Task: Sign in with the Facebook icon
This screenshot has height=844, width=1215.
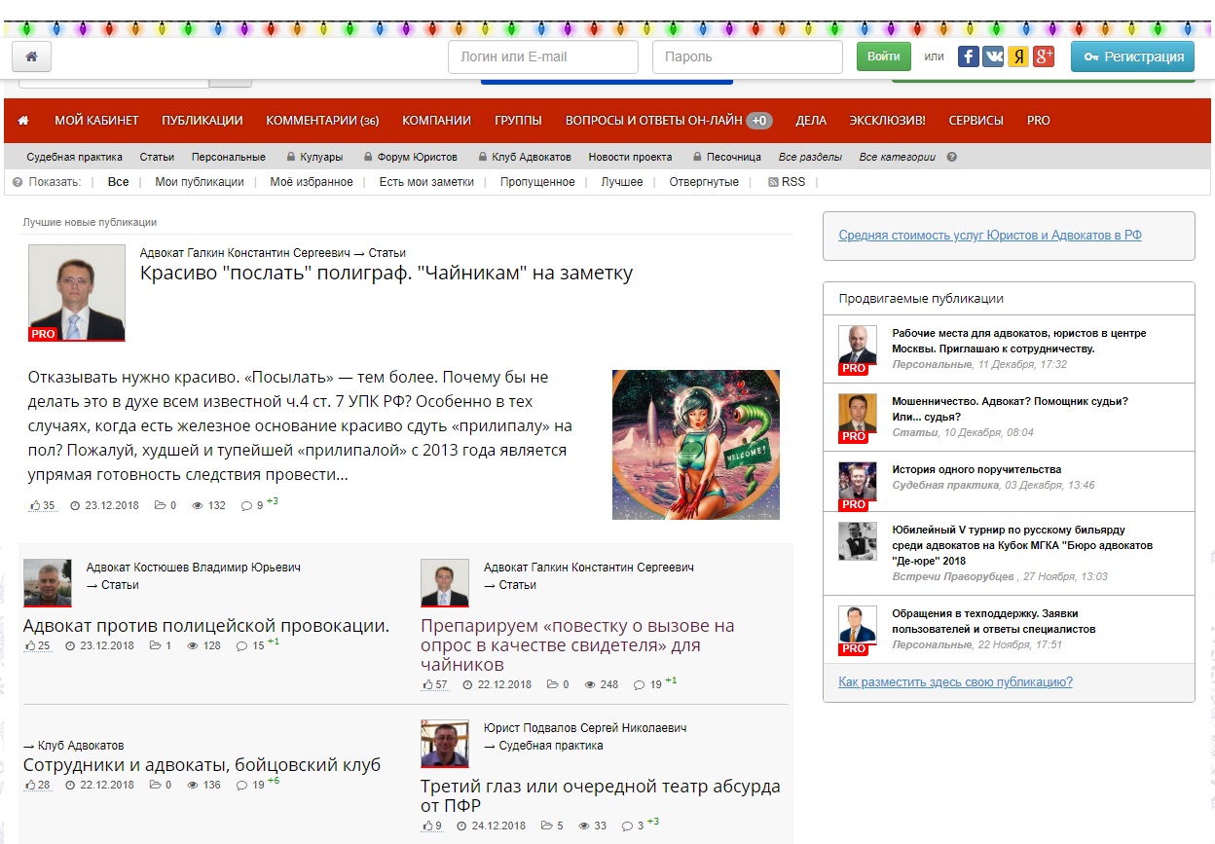Action: (x=969, y=56)
